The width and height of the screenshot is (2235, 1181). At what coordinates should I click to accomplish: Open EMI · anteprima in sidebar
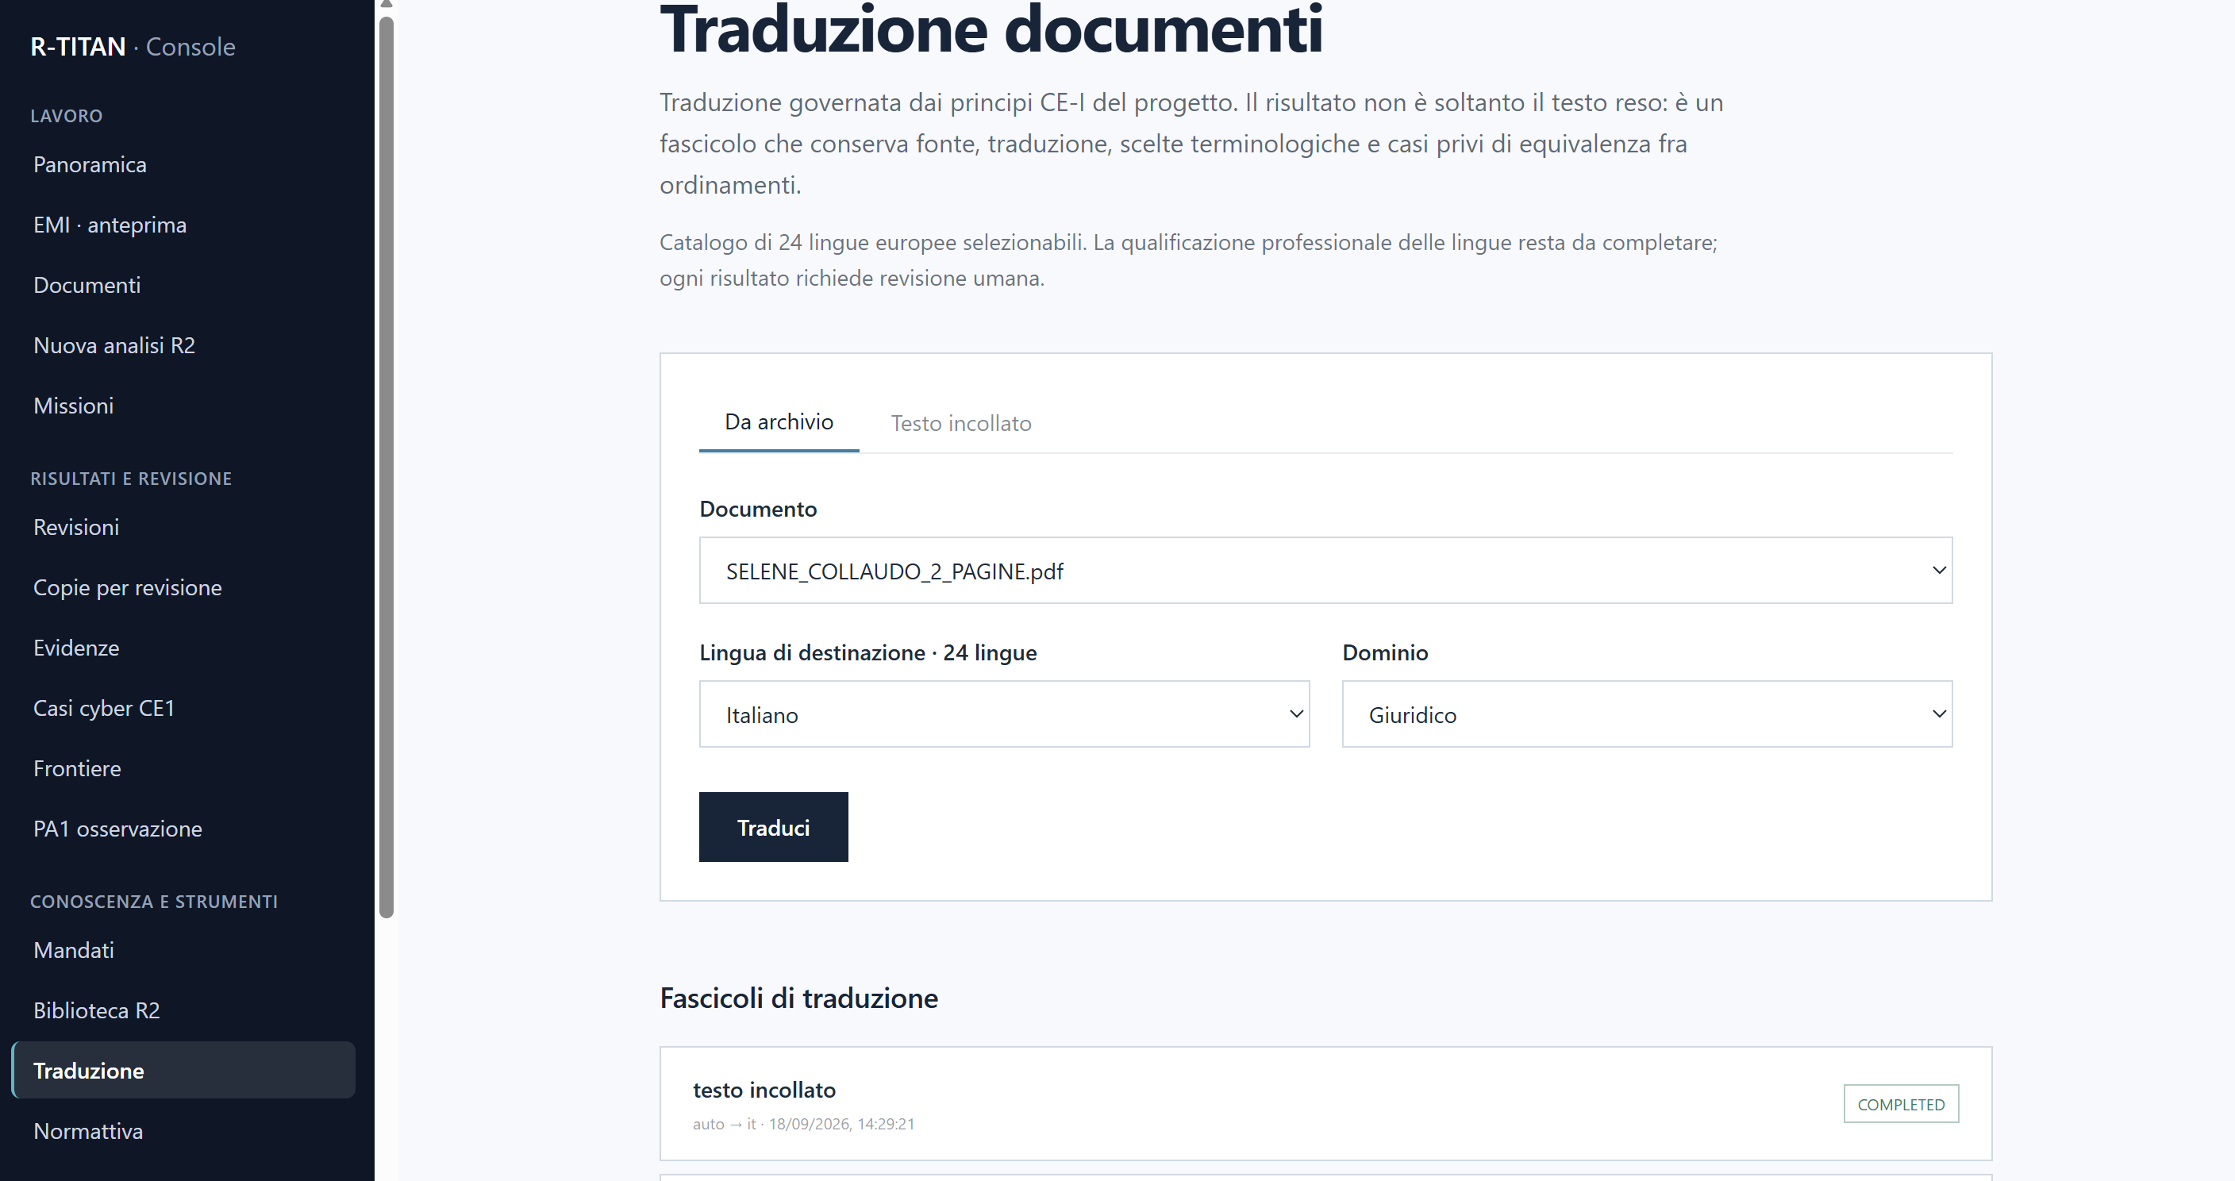(183, 225)
